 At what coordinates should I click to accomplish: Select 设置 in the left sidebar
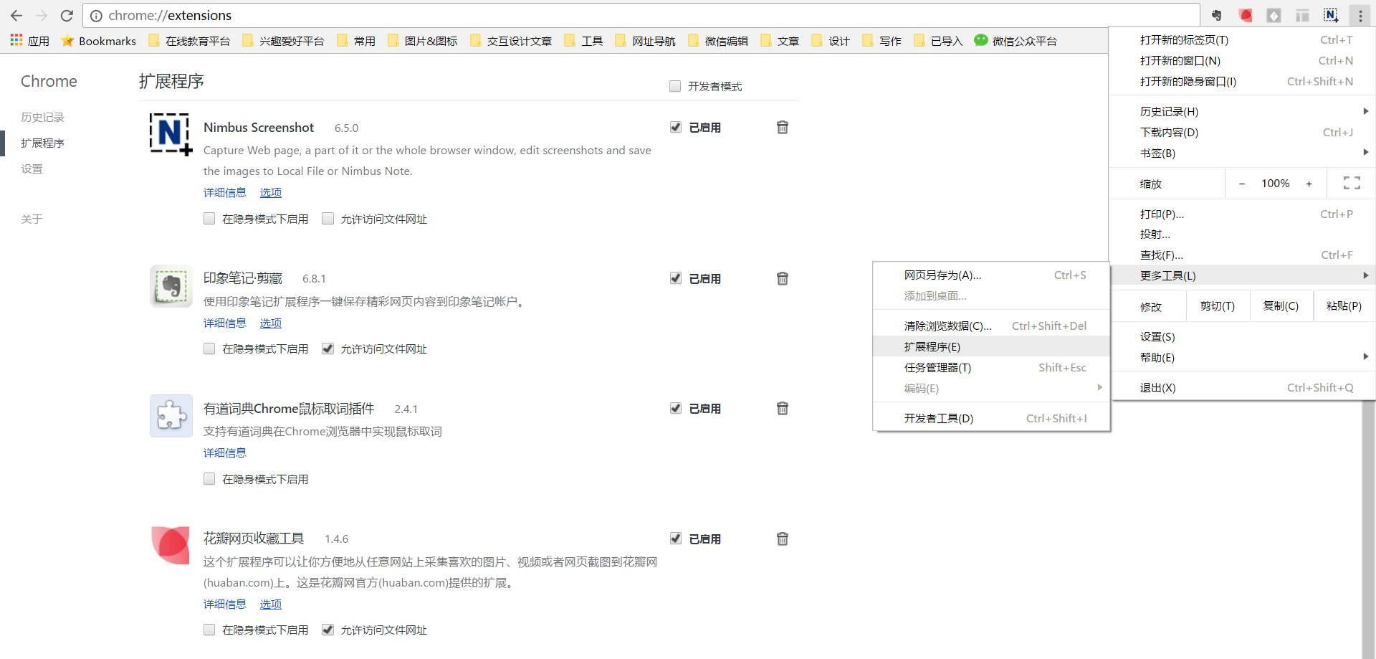pos(32,169)
